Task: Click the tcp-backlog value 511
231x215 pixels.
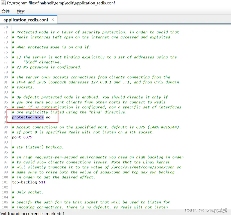Action: [42, 182]
